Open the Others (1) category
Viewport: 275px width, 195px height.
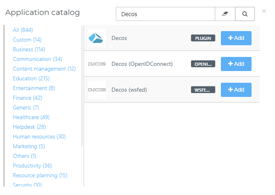[25, 156]
